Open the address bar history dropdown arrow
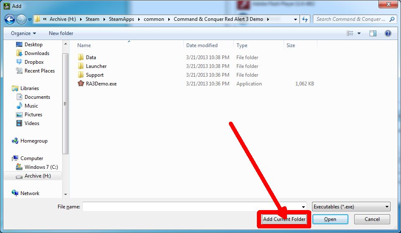Screen dimensions: 401x233 [x=295, y=19]
